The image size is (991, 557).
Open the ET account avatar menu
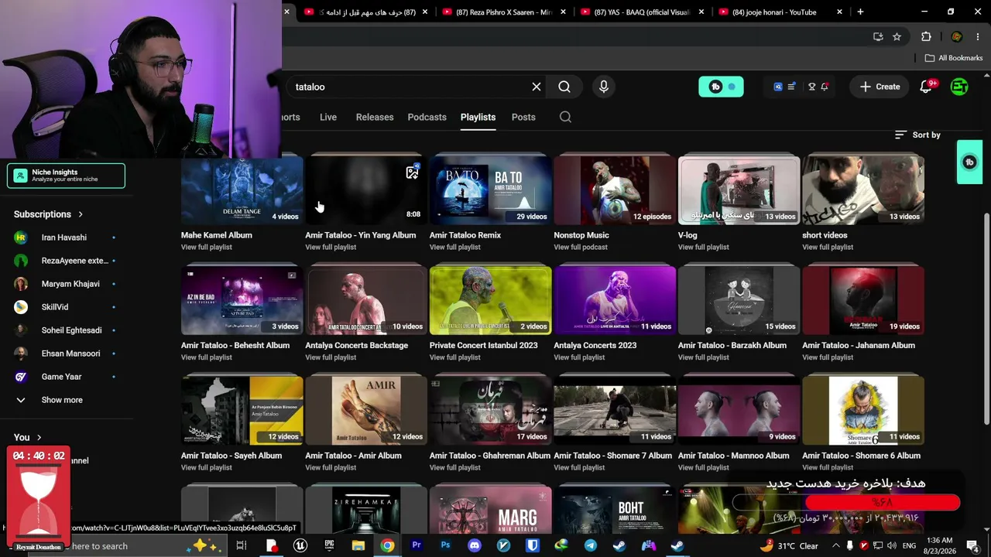(959, 87)
